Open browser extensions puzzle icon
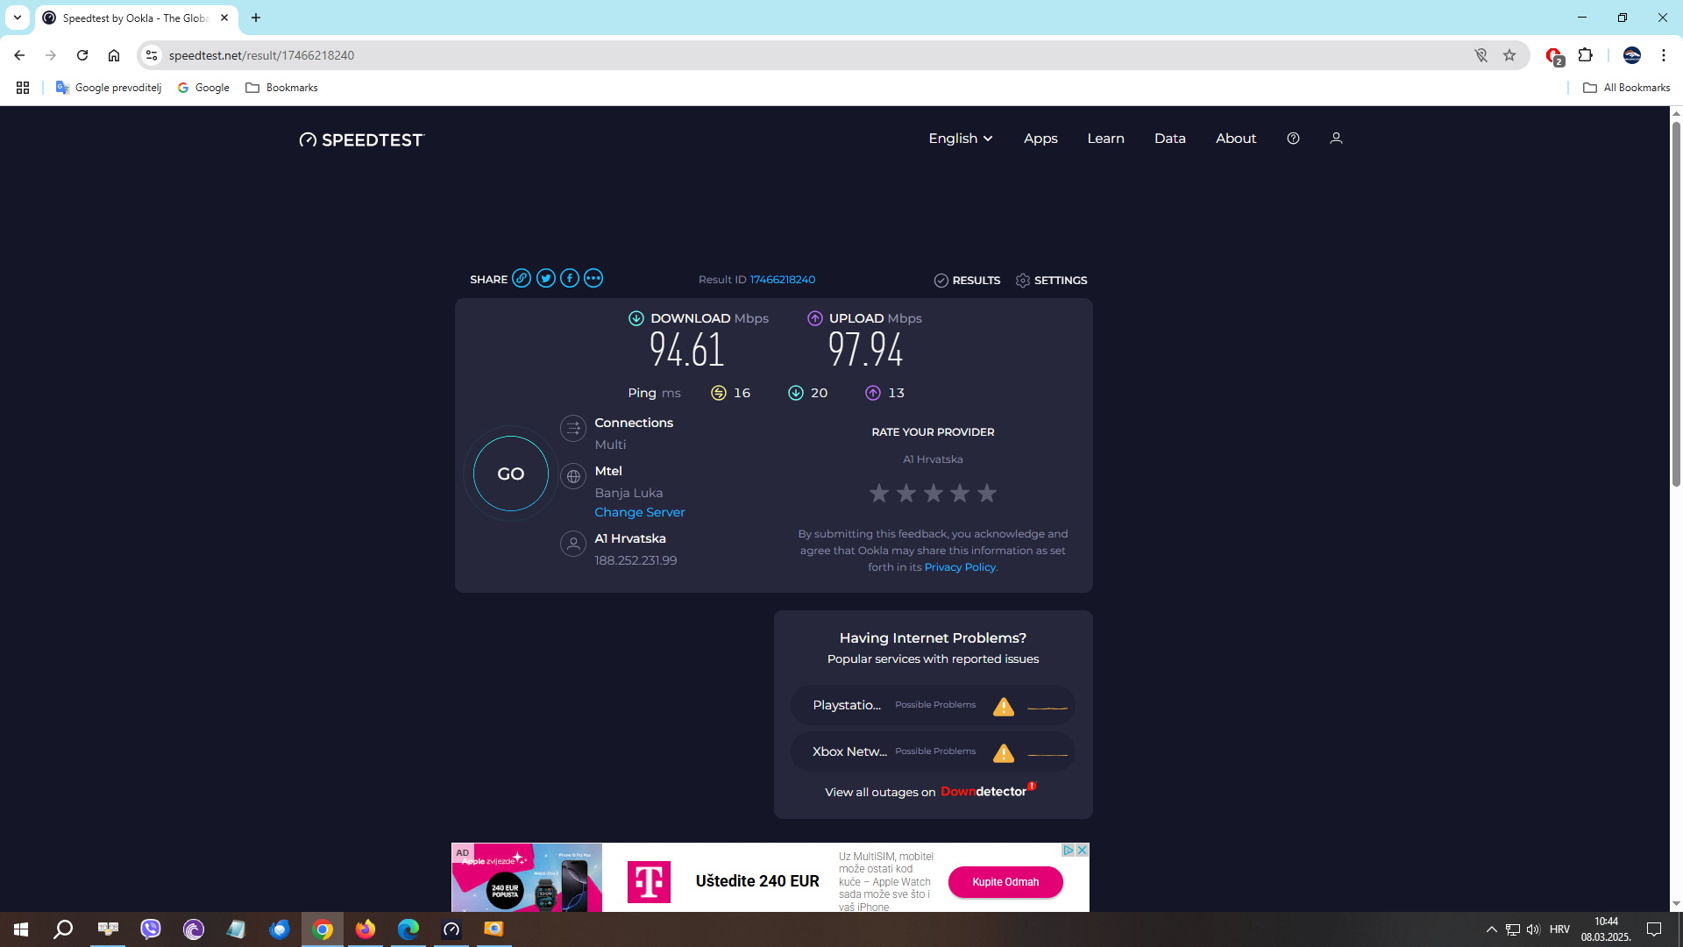1683x947 pixels. [x=1585, y=55]
